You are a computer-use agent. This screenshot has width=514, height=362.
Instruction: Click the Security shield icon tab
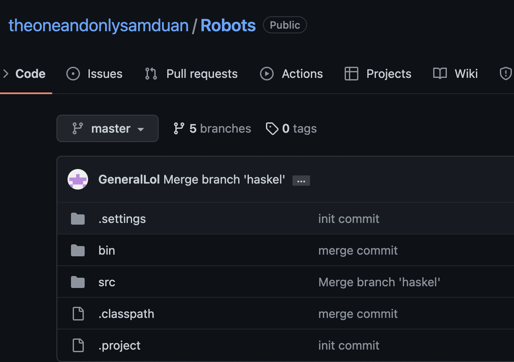pyautogui.click(x=506, y=74)
